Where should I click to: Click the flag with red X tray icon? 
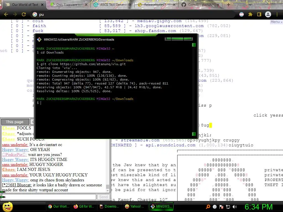(x=221, y=207)
